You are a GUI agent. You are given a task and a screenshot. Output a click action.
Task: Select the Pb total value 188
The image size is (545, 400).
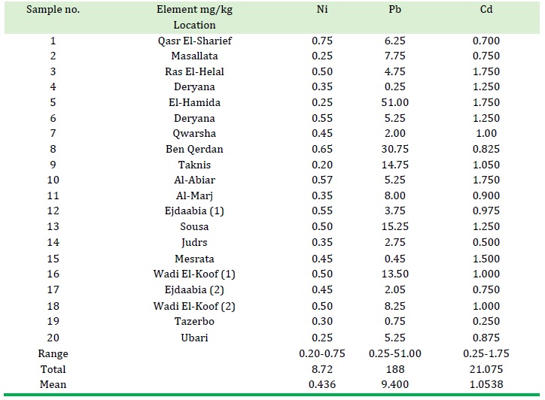395,369
